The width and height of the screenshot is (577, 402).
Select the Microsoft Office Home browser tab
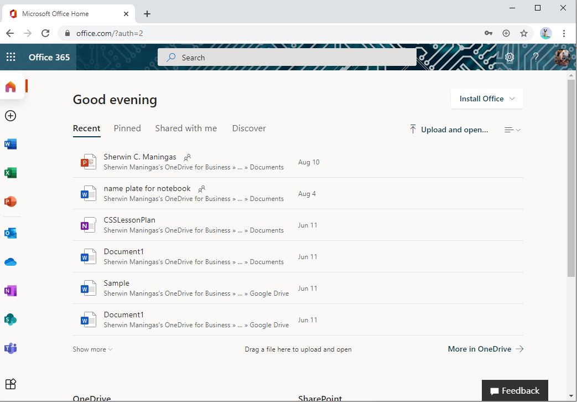click(69, 14)
